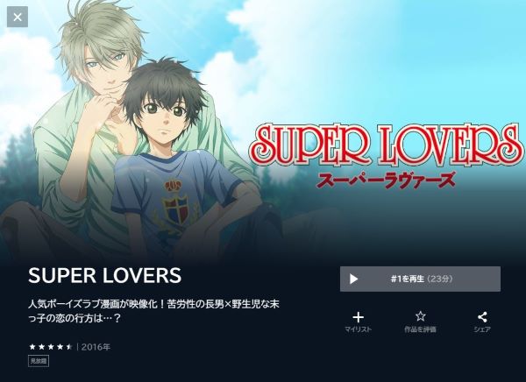Click the third filled rating star

click(x=51, y=347)
